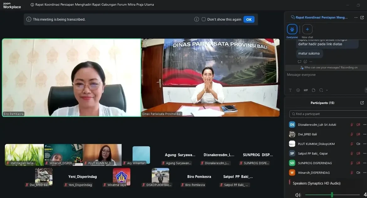Image resolution: width=367 pixels, height=198 pixels.
Task: Open more options for Satpol PP Baki_ Gapar
Action: click(x=365, y=154)
